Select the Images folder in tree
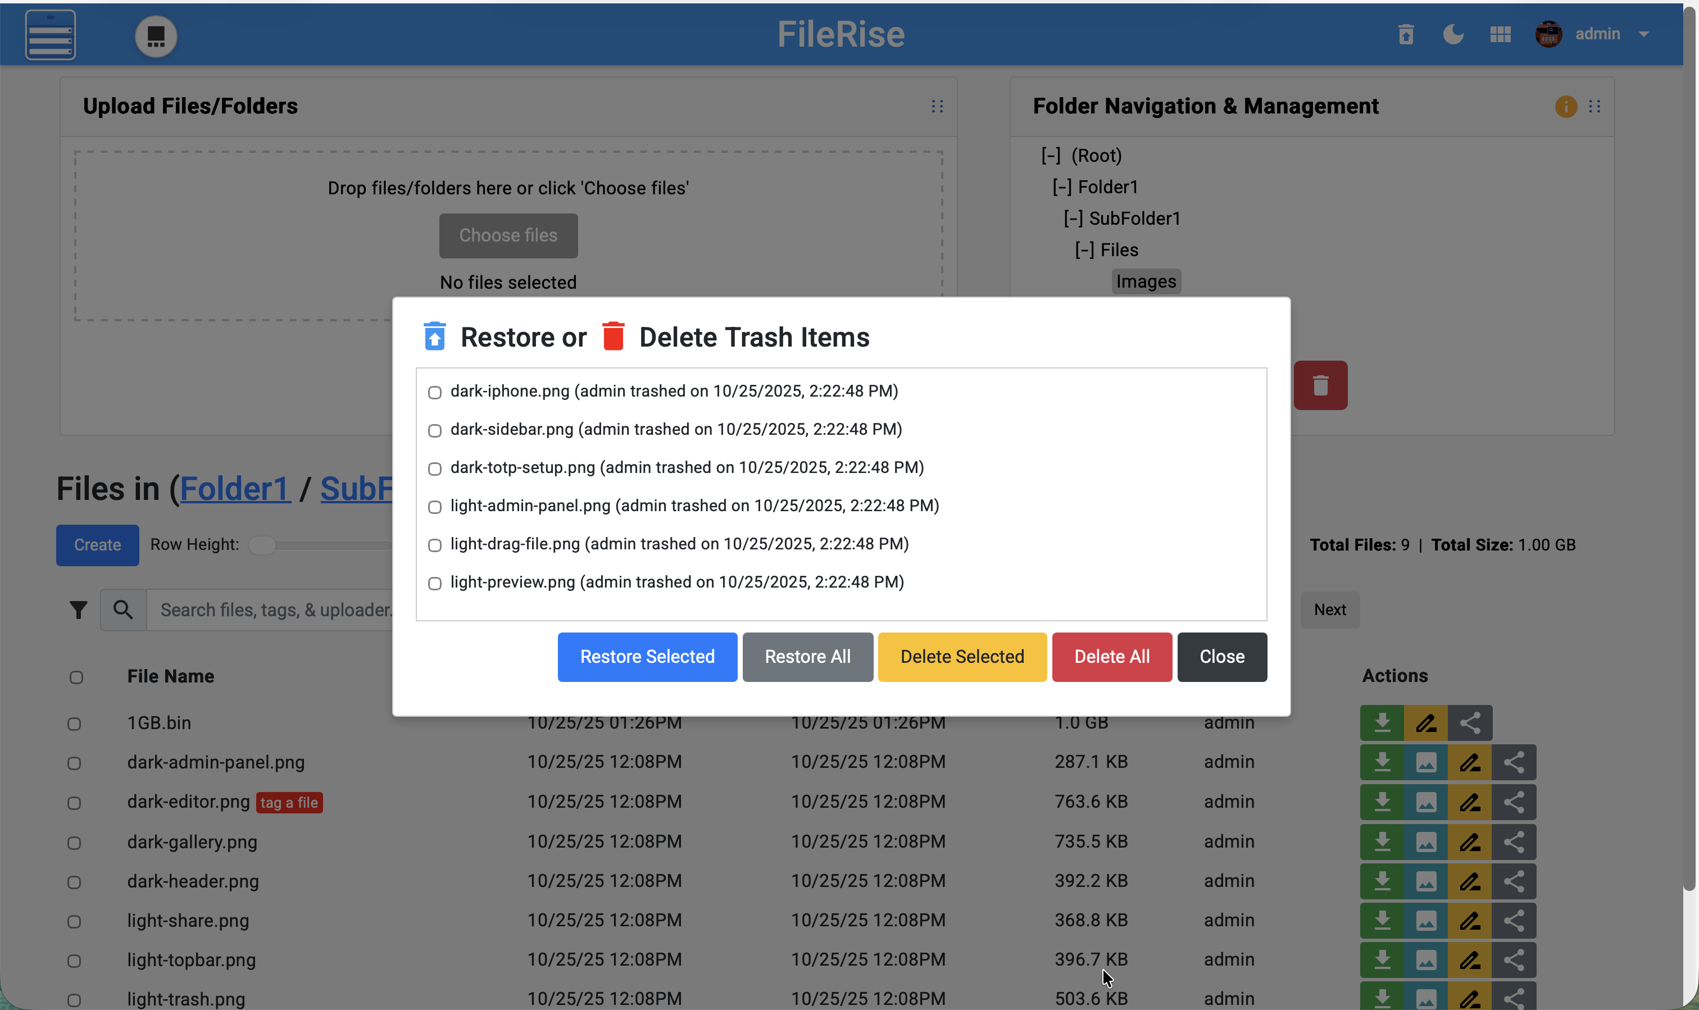The image size is (1699, 1010). (1146, 281)
